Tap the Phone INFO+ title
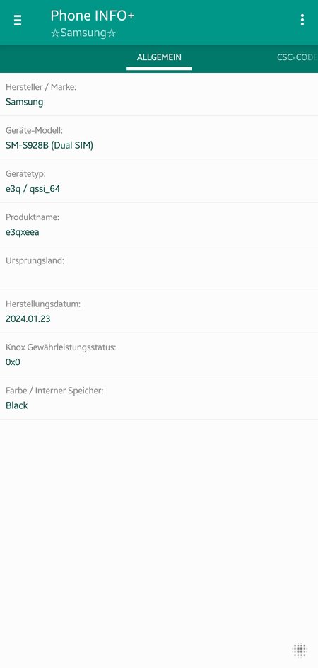This screenshot has width=318, height=668. pos(93,16)
